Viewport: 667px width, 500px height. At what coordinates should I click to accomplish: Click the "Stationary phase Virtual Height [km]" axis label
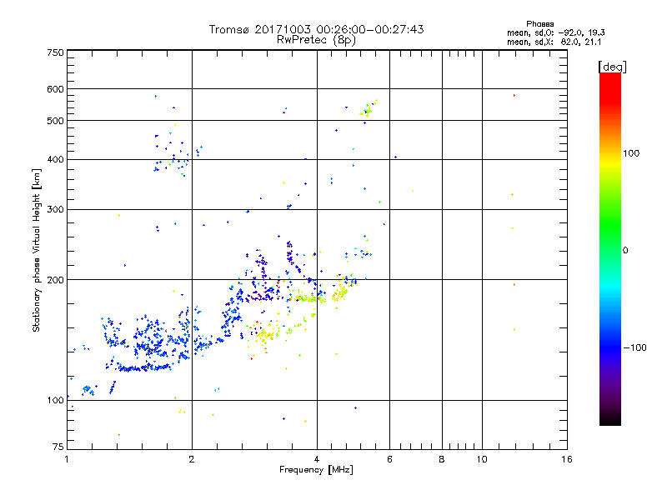pos(37,250)
